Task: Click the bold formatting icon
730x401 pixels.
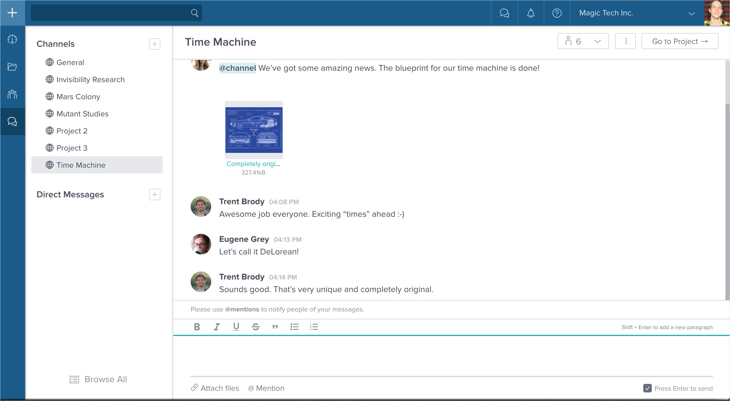Action: pos(197,327)
